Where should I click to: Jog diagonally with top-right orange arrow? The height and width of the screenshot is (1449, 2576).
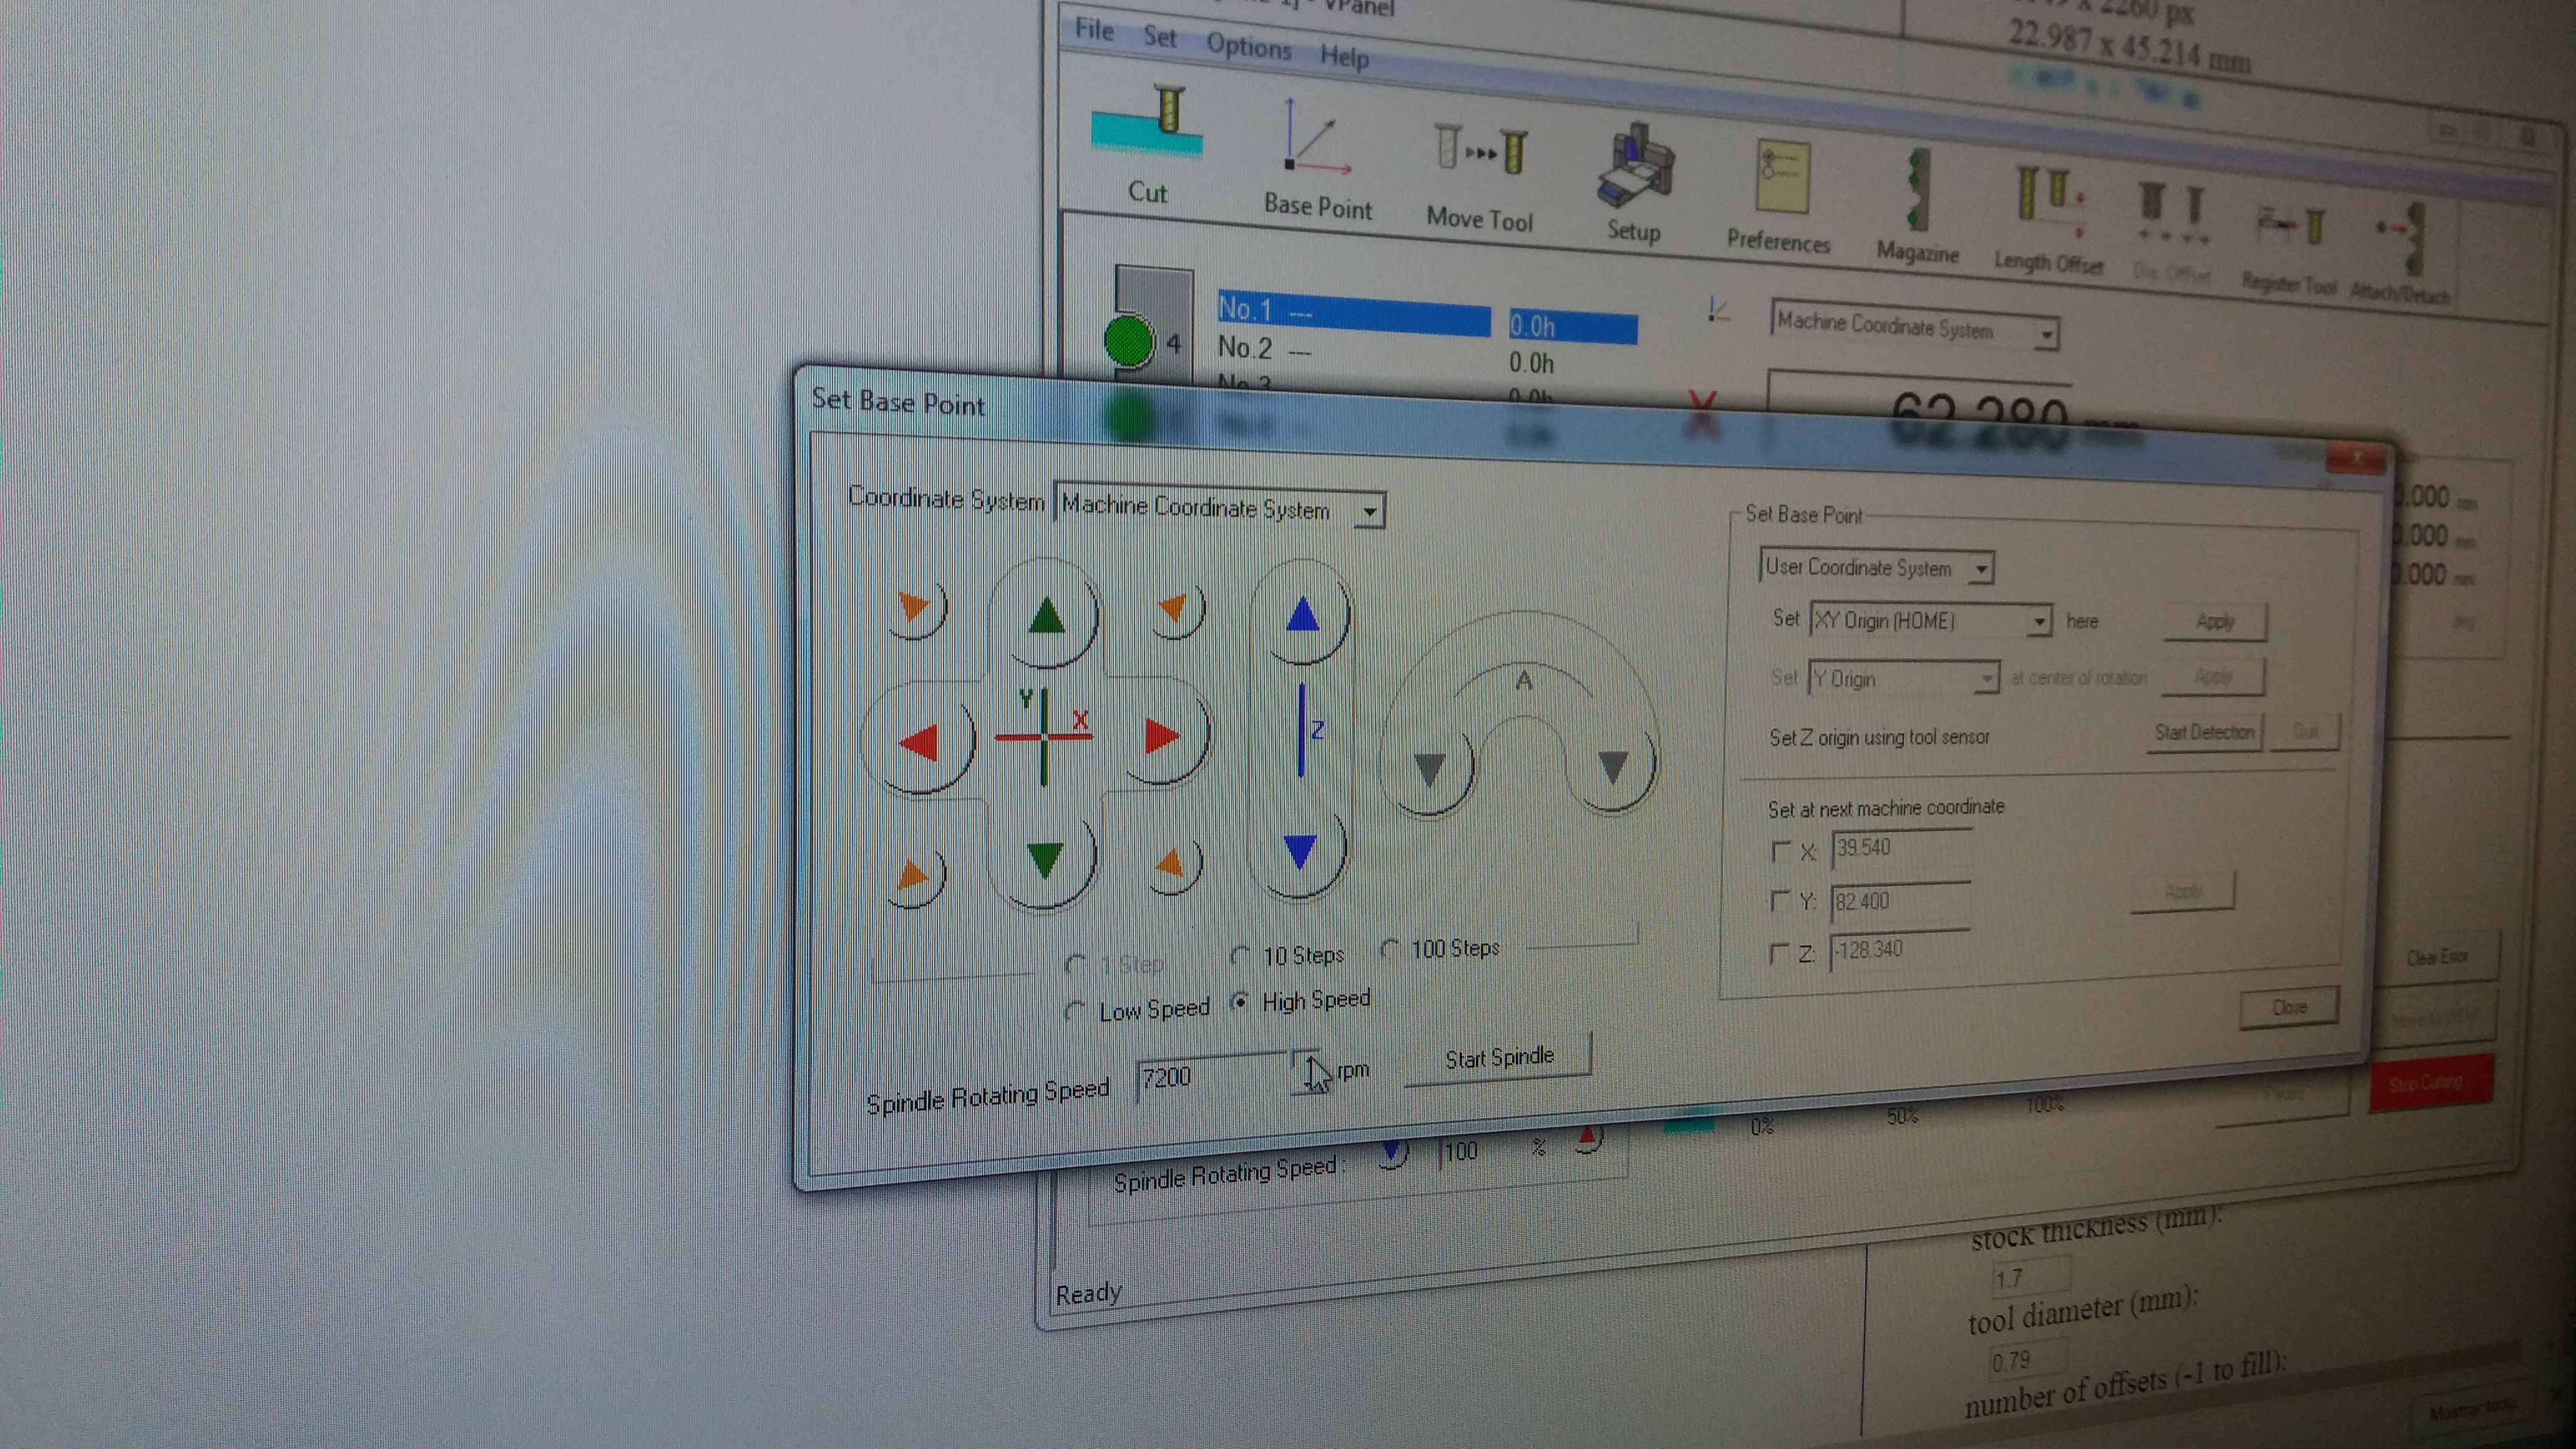point(1174,606)
